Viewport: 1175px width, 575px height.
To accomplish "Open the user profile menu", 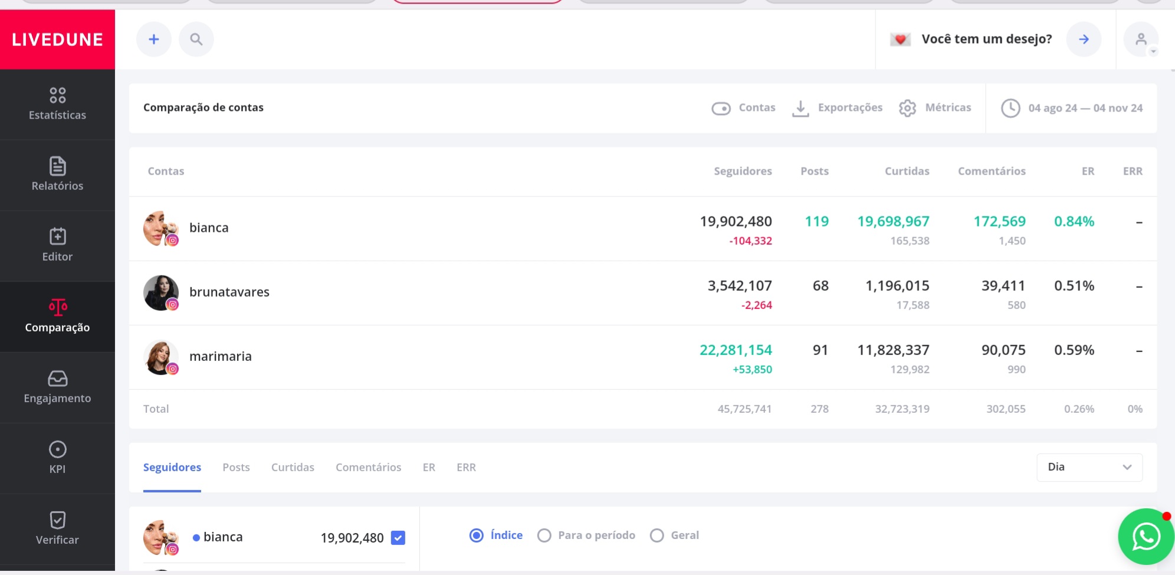I will [1141, 40].
